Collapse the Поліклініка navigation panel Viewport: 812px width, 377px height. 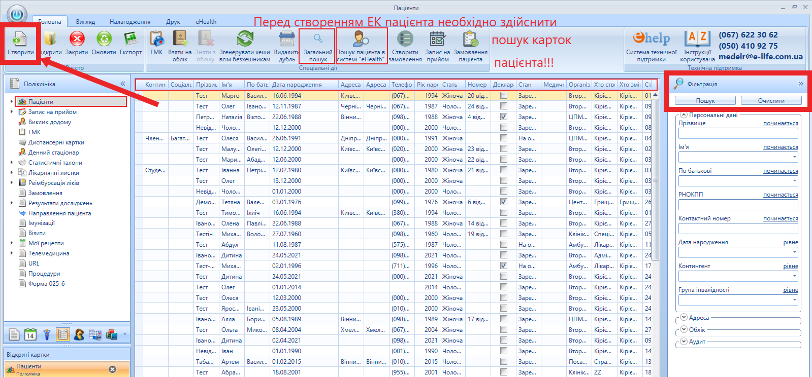click(x=123, y=84)
